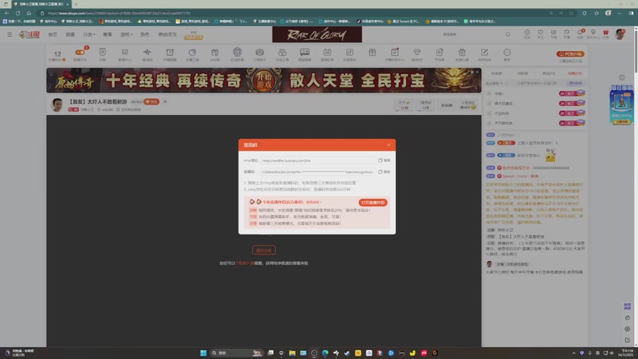Viewport: 638px width, 359px height.
Task: Go to the 首页 navigation item
Action: [x=53, y=34]
